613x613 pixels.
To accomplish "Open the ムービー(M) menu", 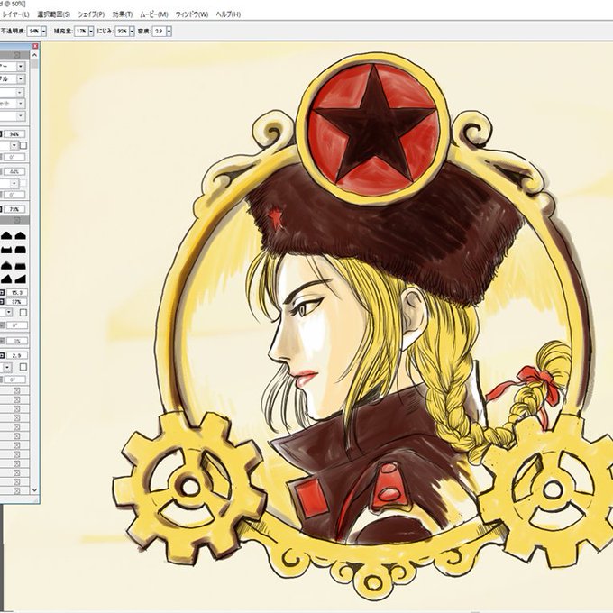I will [154, 14].
